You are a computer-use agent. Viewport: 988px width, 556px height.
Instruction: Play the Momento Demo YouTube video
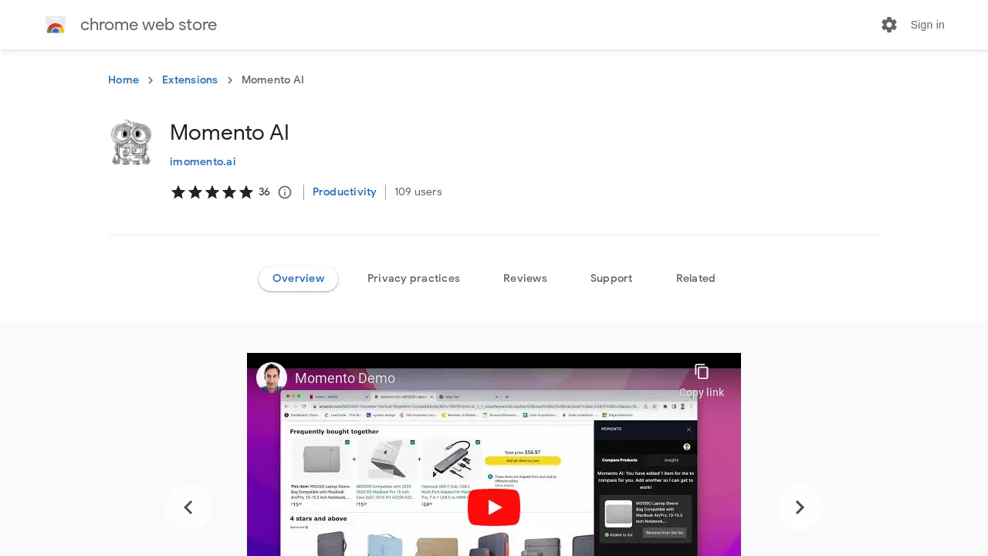click(494, 507)
